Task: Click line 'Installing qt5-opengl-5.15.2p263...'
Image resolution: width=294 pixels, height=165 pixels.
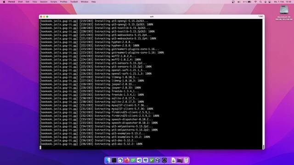Action: [121, 21]
